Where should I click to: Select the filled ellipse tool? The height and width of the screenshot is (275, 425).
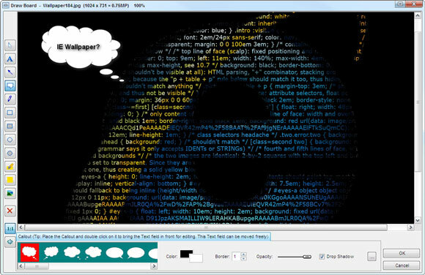(10, 153)
